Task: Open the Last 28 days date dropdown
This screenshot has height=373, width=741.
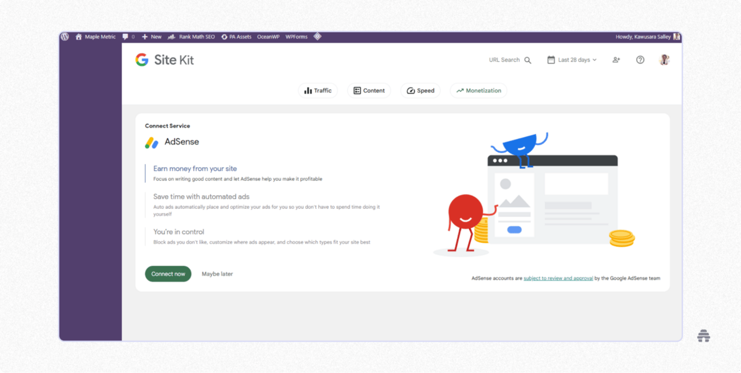Action: [575, 60]
